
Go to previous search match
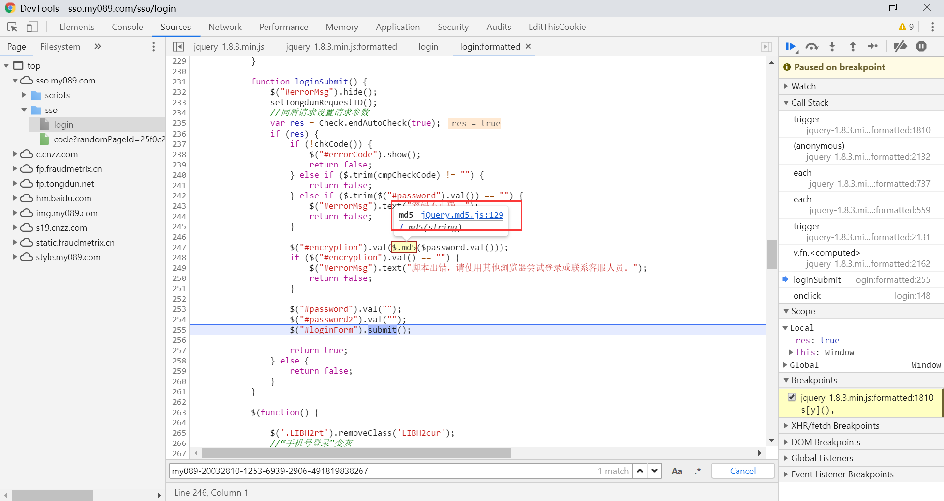click(640, 471)
